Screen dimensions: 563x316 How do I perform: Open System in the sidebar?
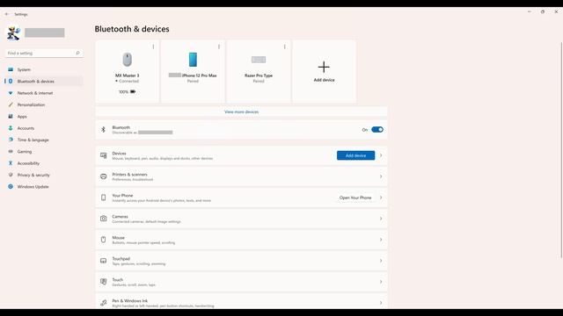coord(44,69)
